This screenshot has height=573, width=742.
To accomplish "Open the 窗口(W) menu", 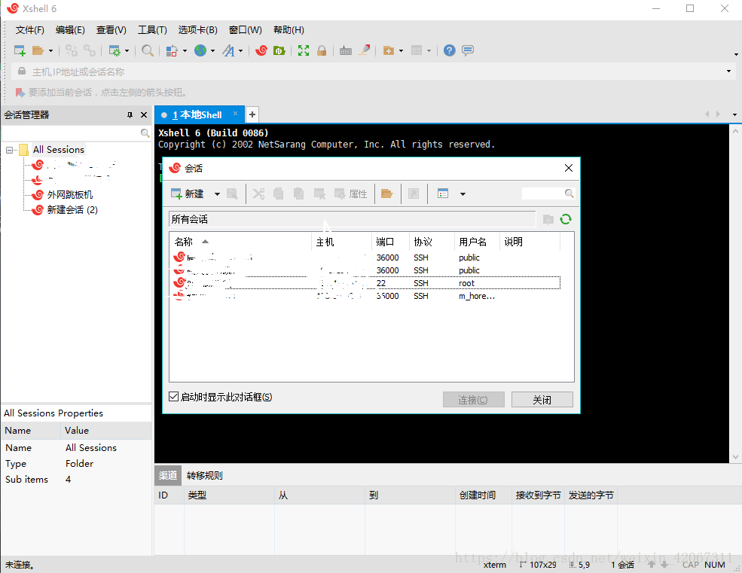I will (x=245, y=30).
